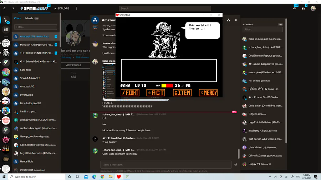Open captions box again chat
321x180 pixels.
point(36,128)
